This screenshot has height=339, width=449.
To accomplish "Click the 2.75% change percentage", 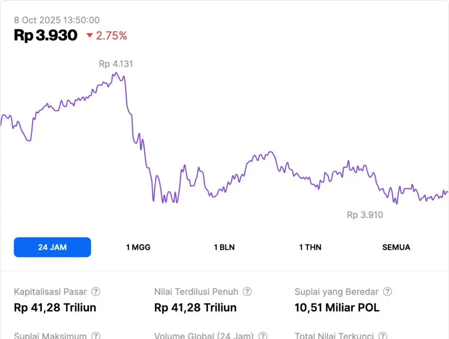I will point(112,35).
